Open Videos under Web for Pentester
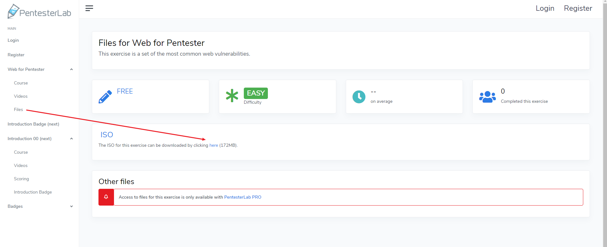Image resolution: width=607 pixels, height=247 pixels. pyautogui.click(x=21, y=96)
